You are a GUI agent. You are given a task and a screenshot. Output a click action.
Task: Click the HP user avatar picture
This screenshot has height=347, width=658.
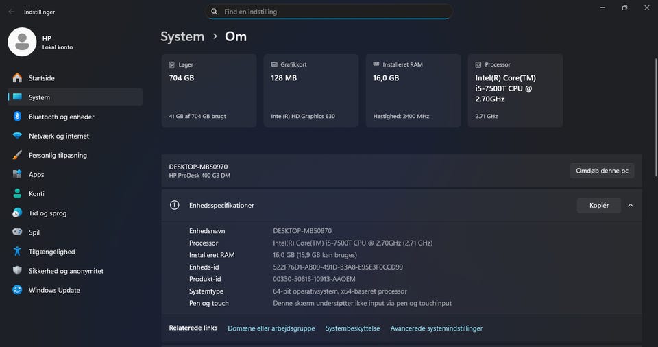[x=22, y=42]
